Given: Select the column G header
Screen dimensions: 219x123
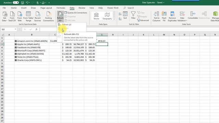Looking at the screenshot, I should click(102, 35).
